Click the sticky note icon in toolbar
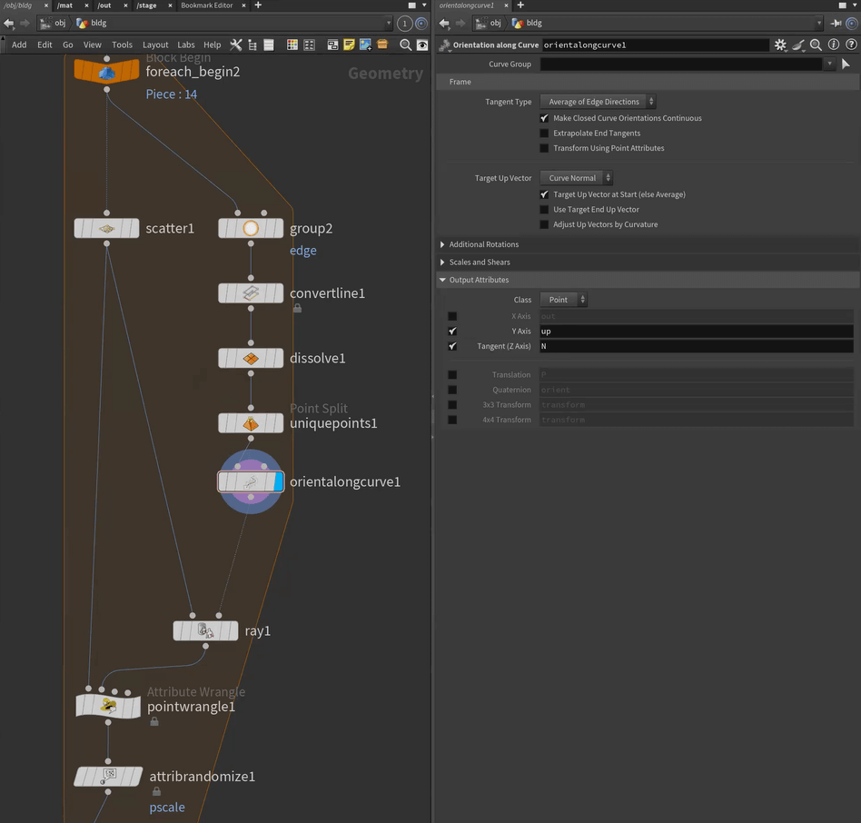This screenshot has width=861, height=823. click(349, 45)
